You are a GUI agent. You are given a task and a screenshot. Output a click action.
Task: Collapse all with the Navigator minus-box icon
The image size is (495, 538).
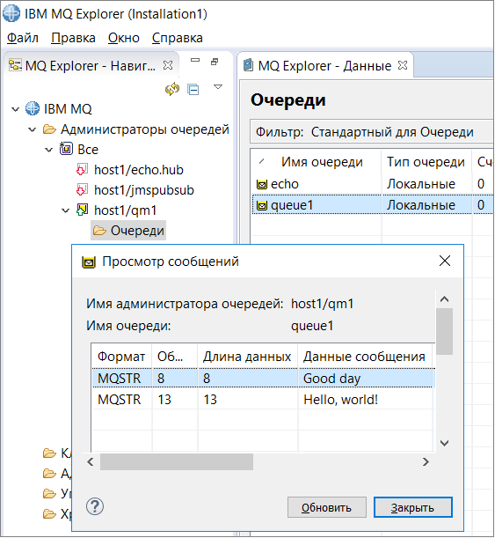point(193,90)
